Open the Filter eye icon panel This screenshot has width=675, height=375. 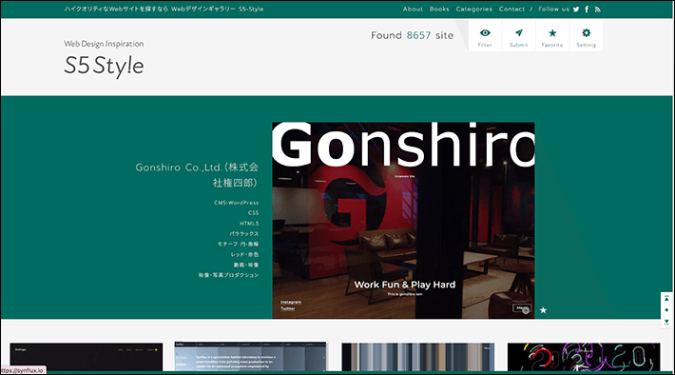point(485,36)
